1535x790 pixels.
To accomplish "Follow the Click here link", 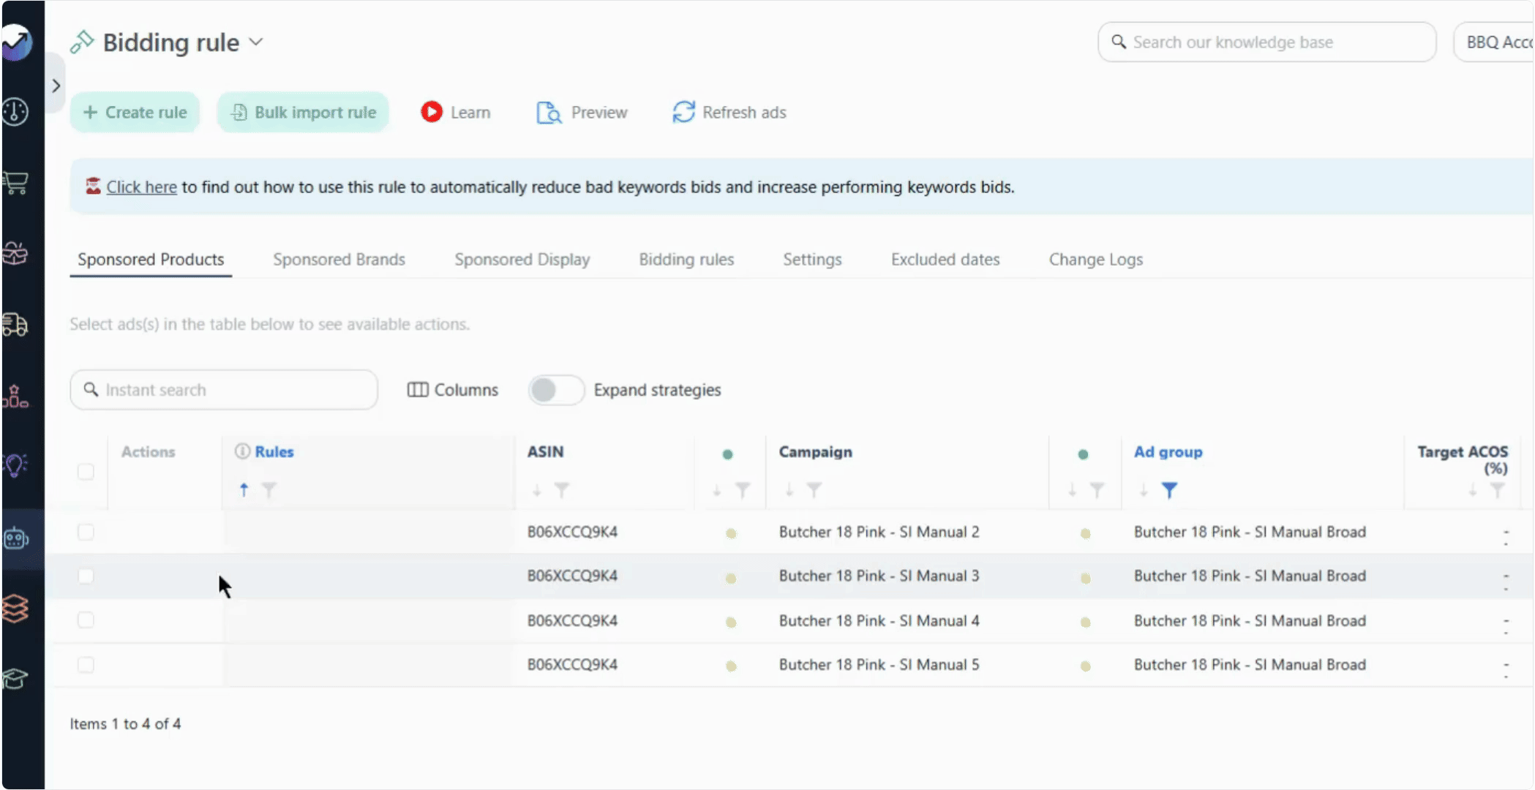I will tap(141, 187).
